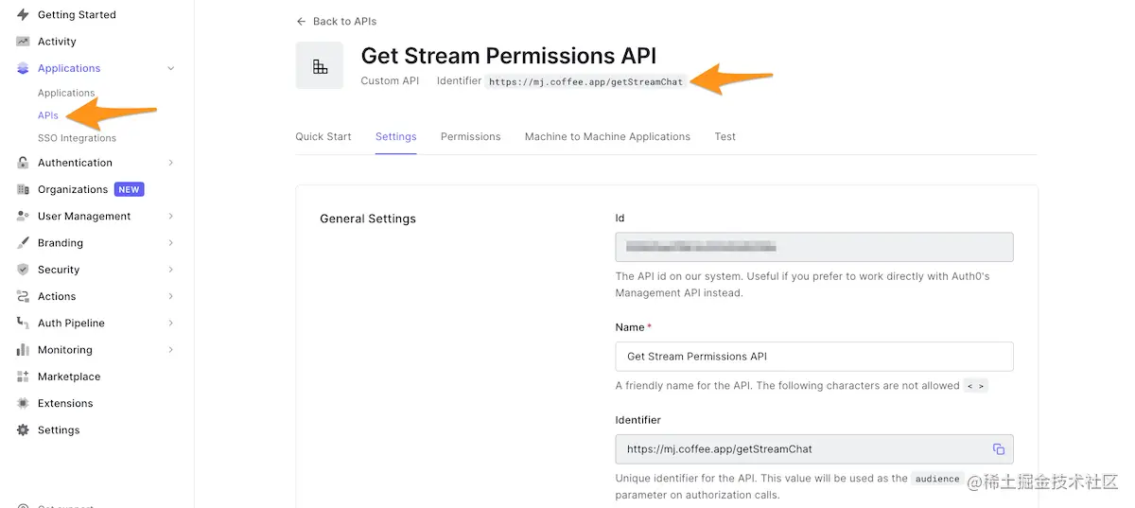This screenshot has height=508, width=1135.
Task: Switch to the Permissions tab
Action: pos(470,136)
